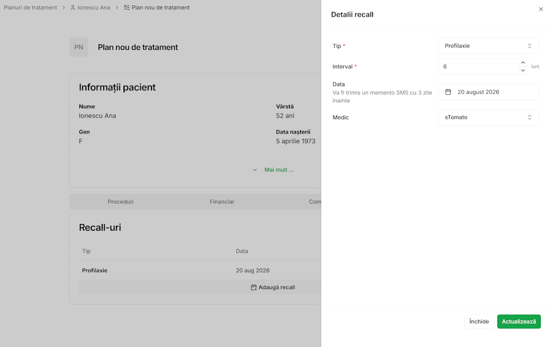Expand the Mai mult patient details

click(279, 170)
